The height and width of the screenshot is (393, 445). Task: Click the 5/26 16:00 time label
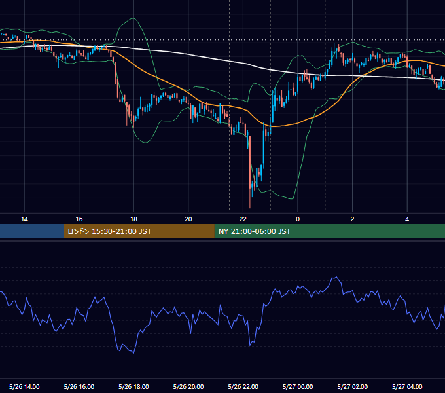pos(79,386)
